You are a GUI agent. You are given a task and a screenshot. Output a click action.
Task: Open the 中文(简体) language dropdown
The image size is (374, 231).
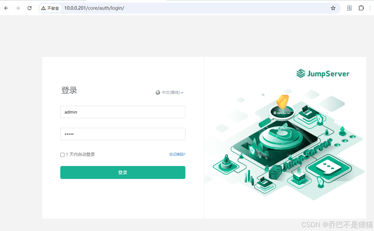[x=172, y=93]
